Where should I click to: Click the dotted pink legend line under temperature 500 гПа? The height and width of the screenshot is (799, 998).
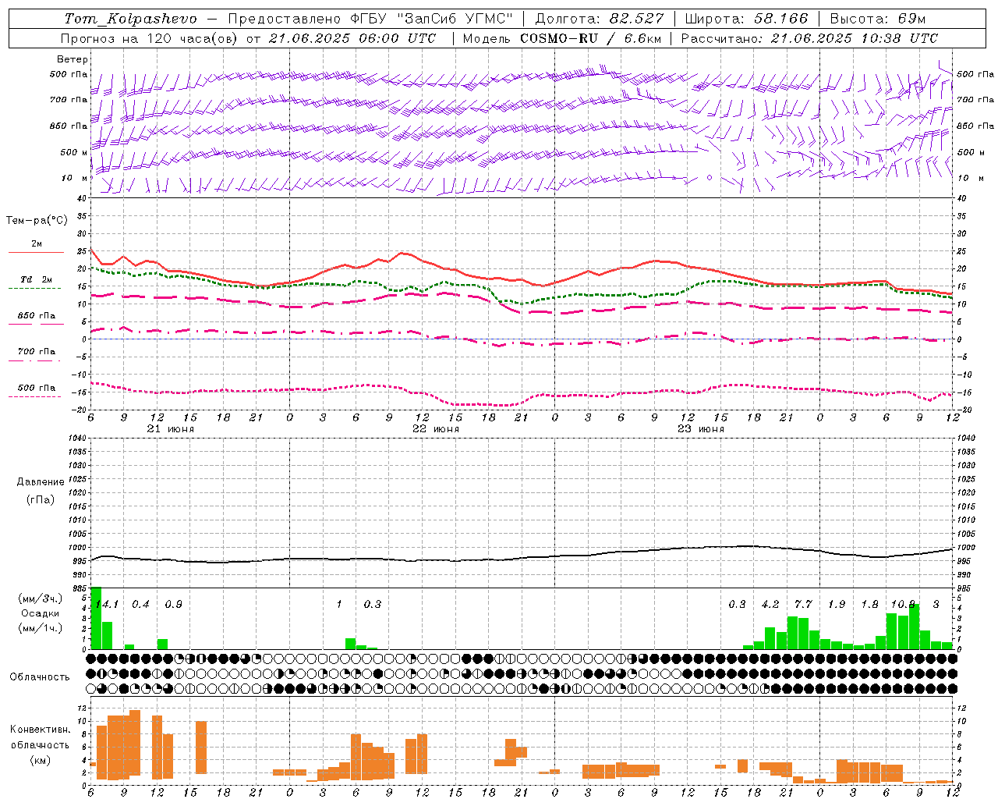[34, 397]
